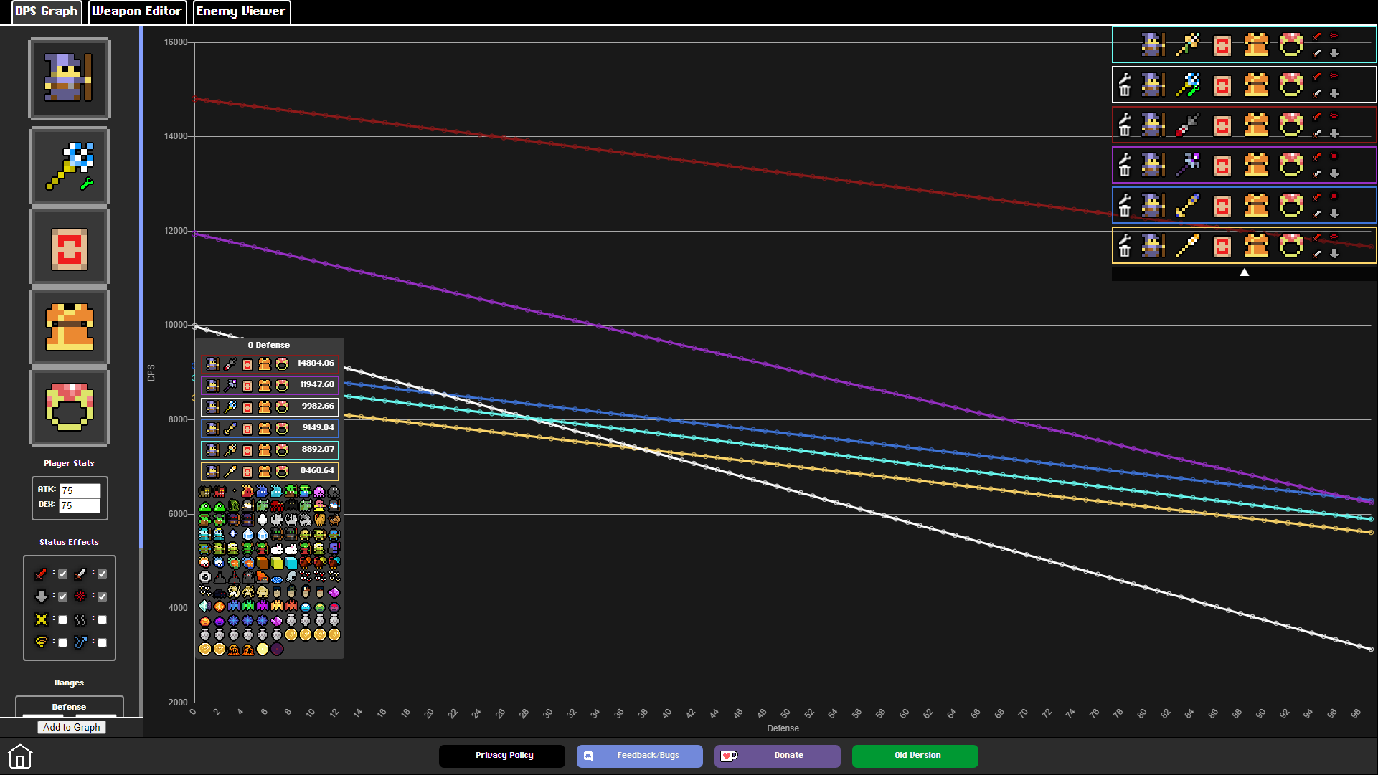Click the green Old Version button
The image size is (1378, 775).
[x=915, y=756]
